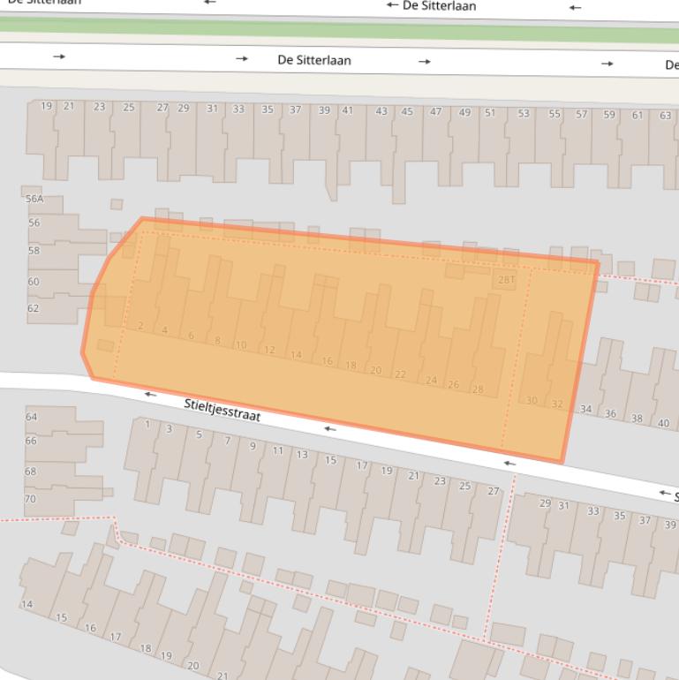Click house number 32 building
The width and height of the screenshot is (679, 680).
pos(556,404)
